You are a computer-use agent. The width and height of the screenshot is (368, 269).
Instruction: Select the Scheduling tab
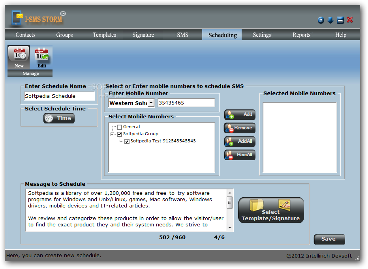pos(222,35)
